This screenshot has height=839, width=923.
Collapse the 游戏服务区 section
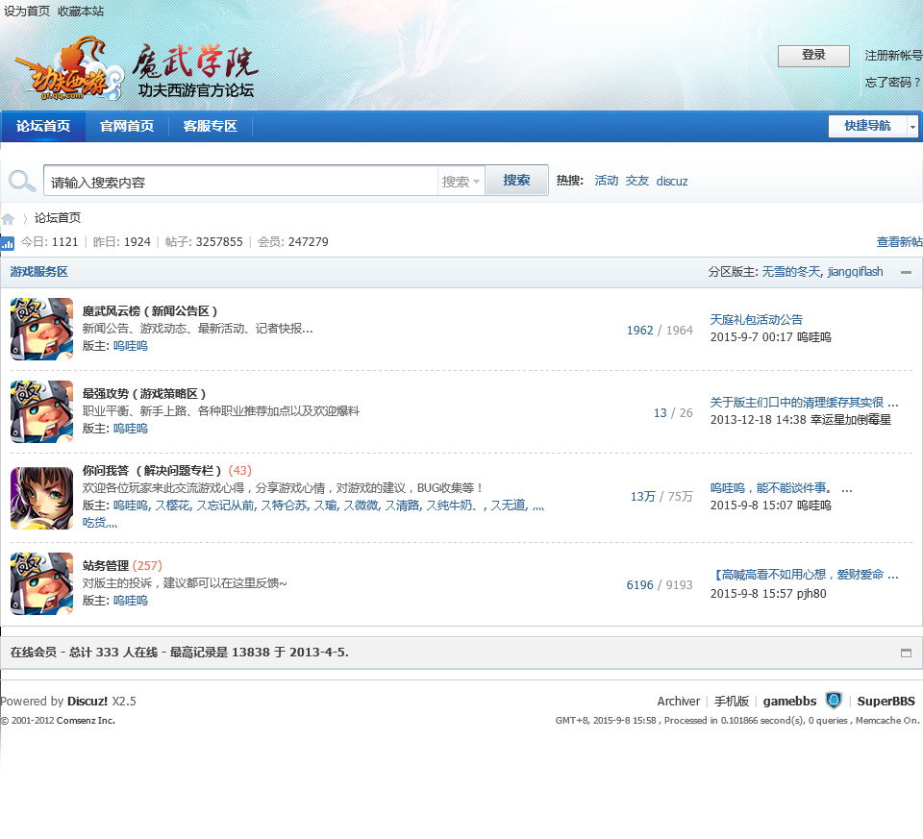pyautogui.click(x=906, y=272)
